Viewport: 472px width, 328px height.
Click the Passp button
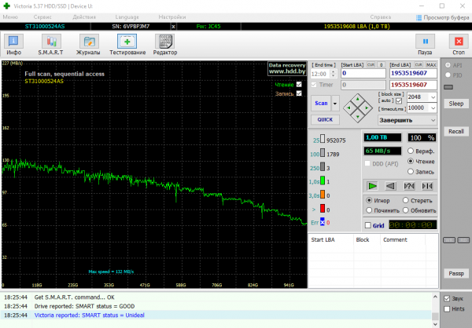tap(456, 273)
